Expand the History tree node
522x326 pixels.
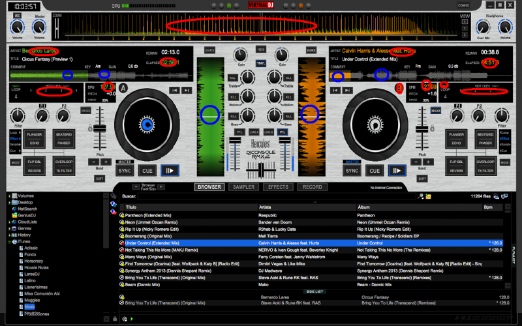(x=9, y=235)
